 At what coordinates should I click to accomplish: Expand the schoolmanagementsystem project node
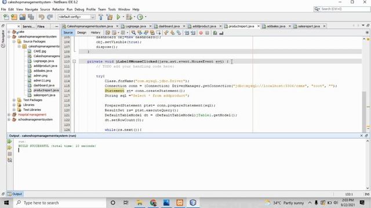click(x=9, y=120)
